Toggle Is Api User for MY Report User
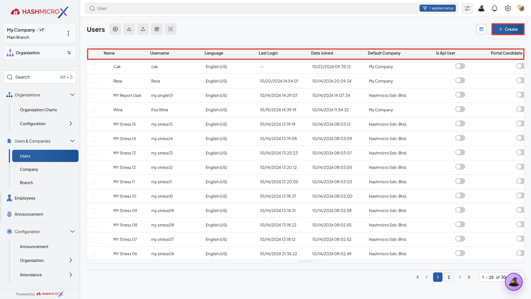This screenshot has height=299, width=531. pyautogui.click(x=460, y=95)
